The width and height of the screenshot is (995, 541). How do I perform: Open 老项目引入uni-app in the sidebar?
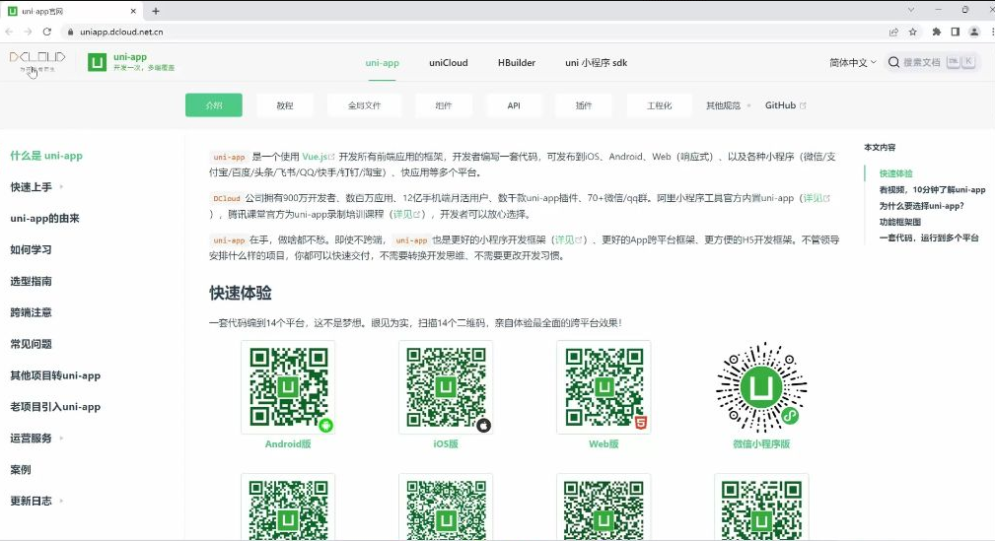click(55, 407)
